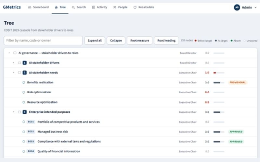Click the Collapse button

coord(116,40)
